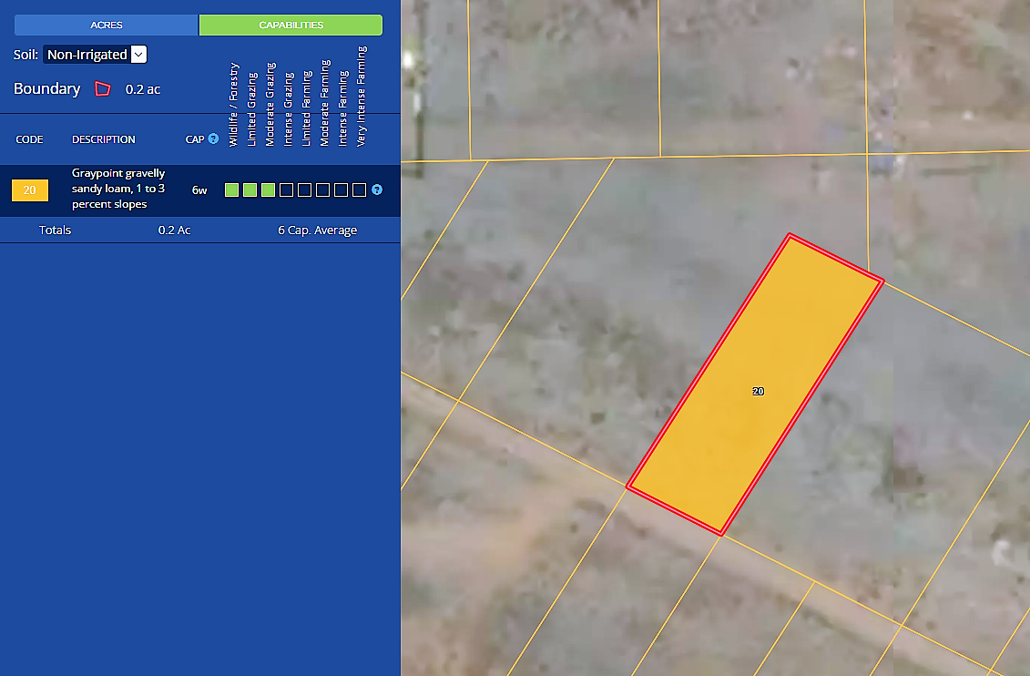Screen dimensions: 1030x676
Task: Click the Limited Farming empty square
Action: (x=304, y=190)
